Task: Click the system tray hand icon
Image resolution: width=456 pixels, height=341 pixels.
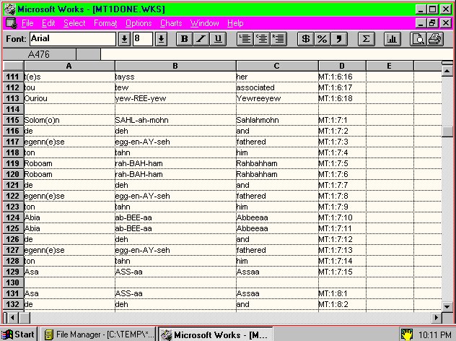Action: (406, 334)
